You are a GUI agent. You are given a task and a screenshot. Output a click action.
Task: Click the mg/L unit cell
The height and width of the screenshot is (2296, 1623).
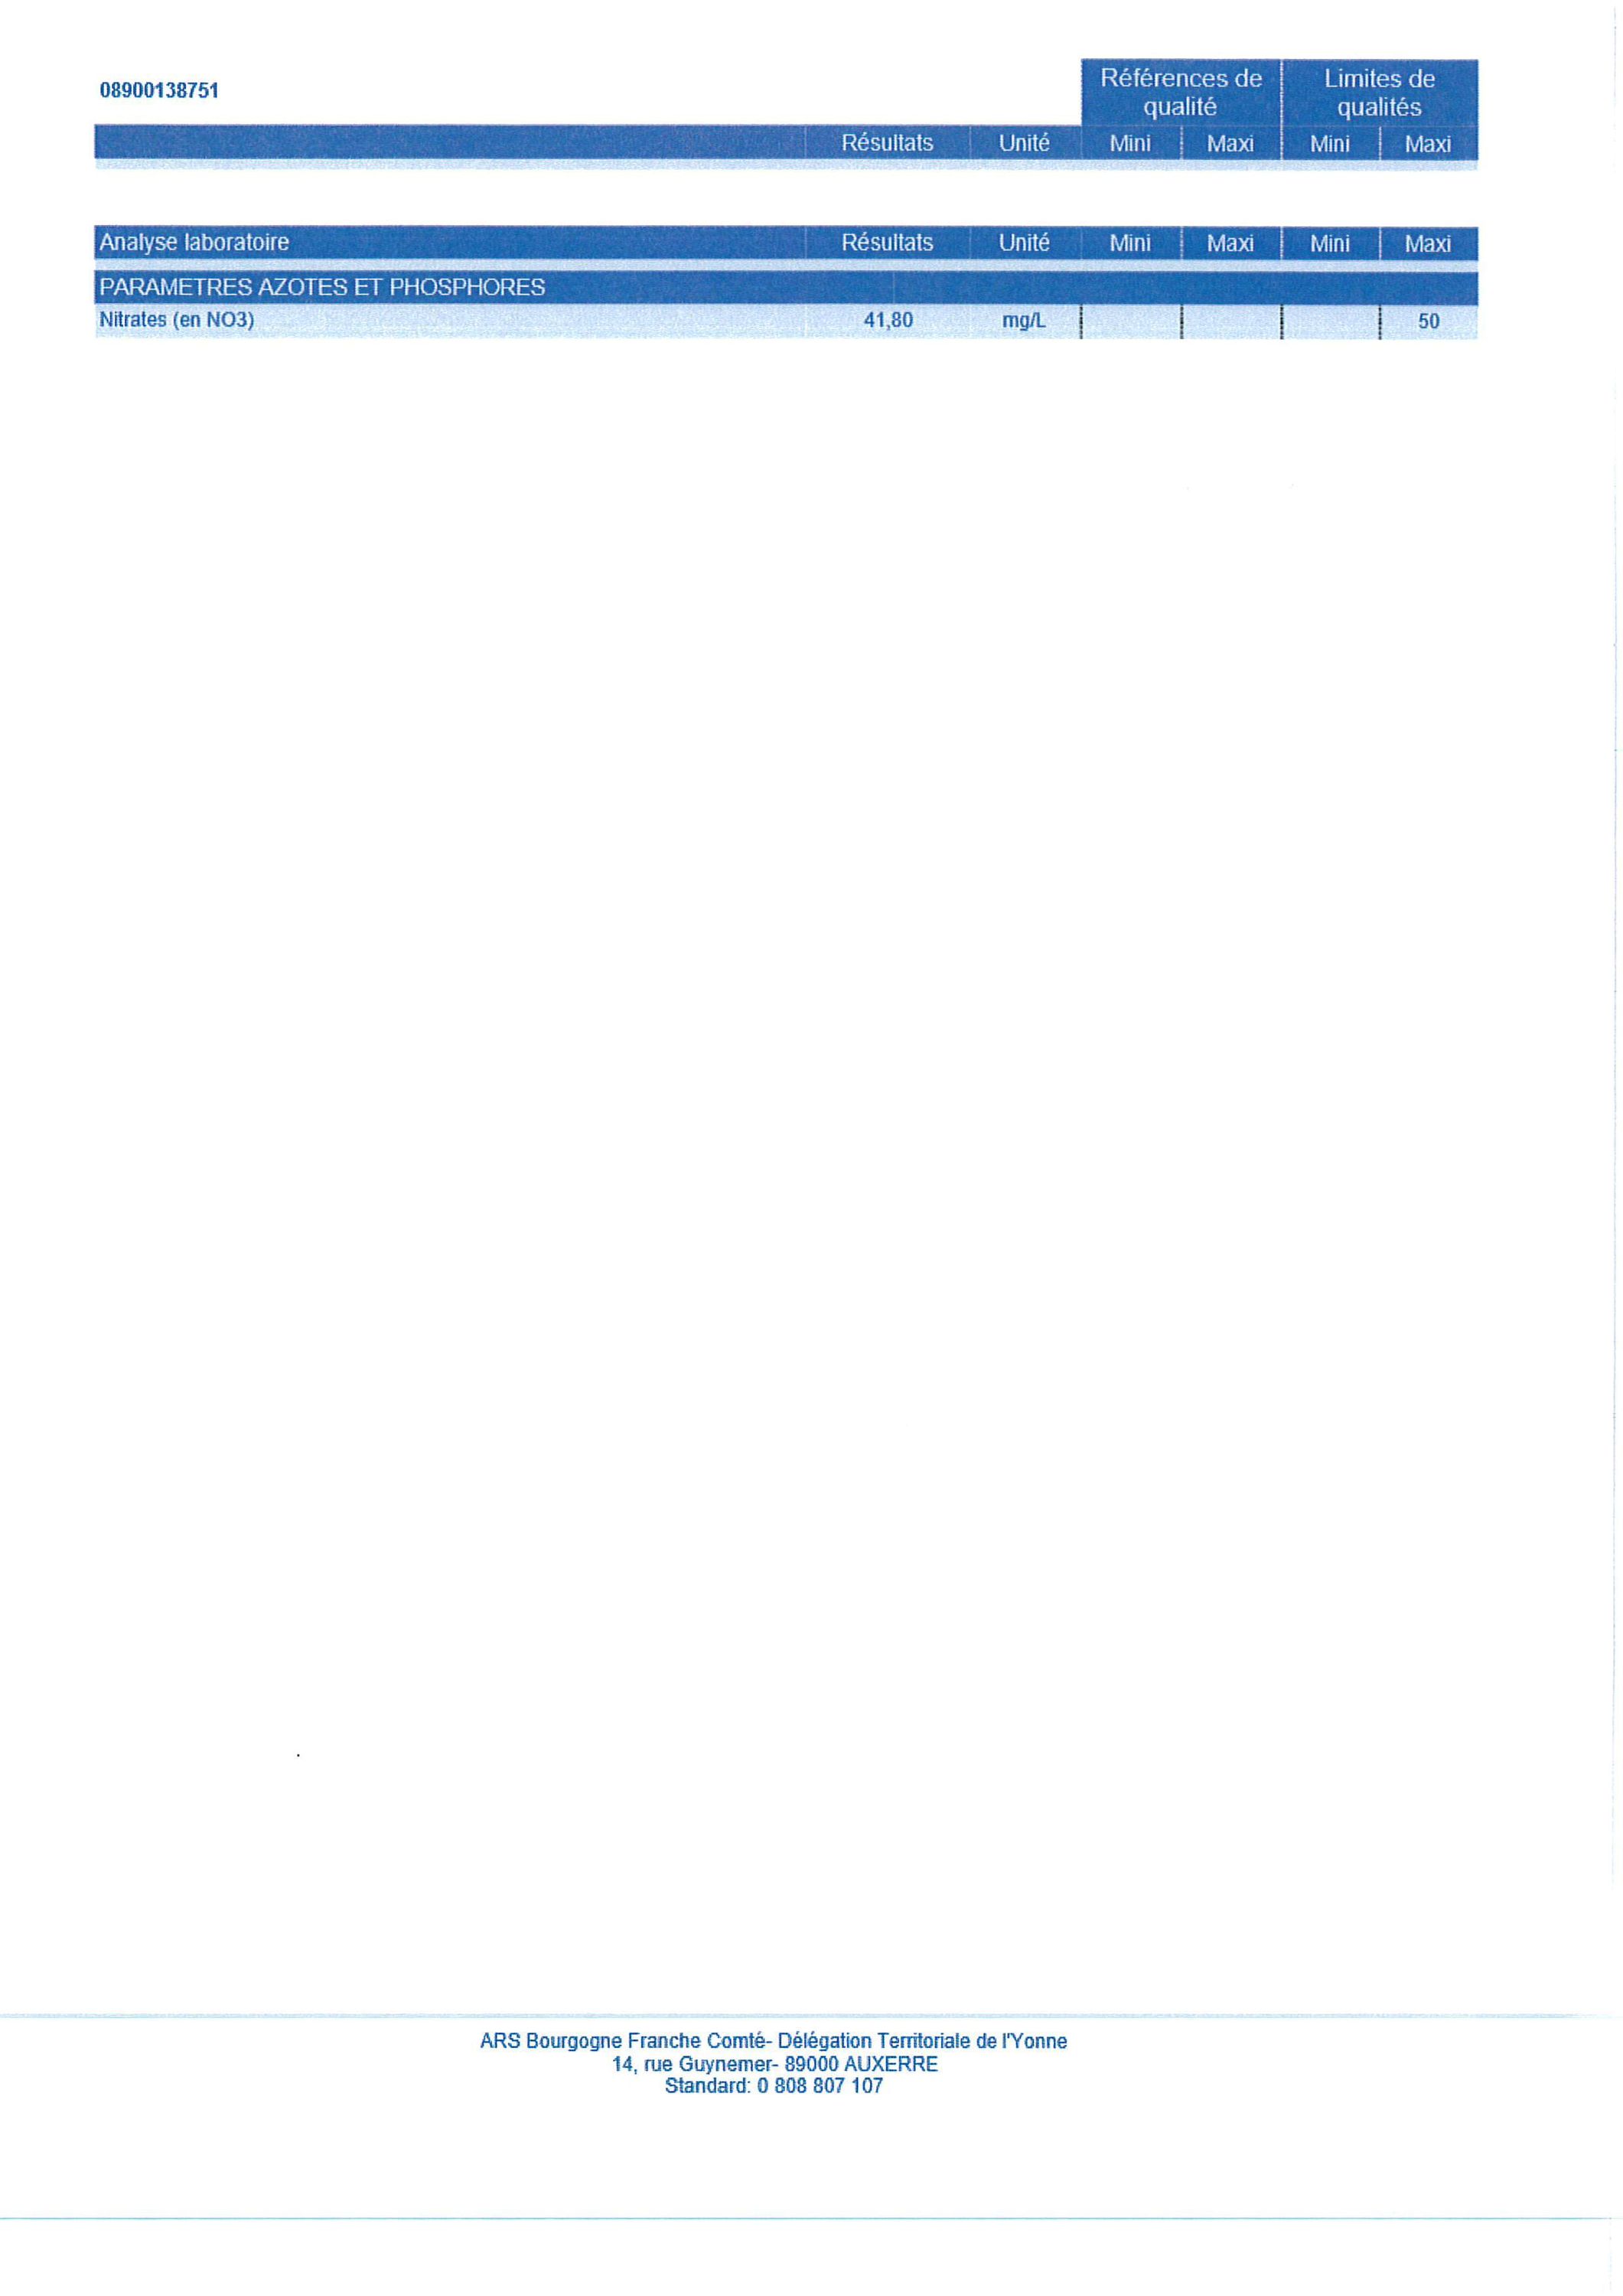1024,322
